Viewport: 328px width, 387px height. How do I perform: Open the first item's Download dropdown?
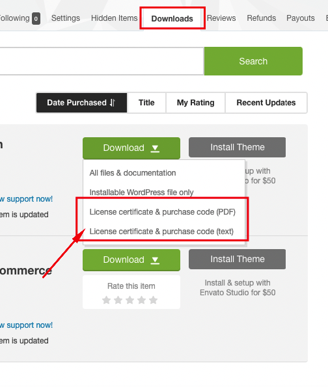(131, 148)
